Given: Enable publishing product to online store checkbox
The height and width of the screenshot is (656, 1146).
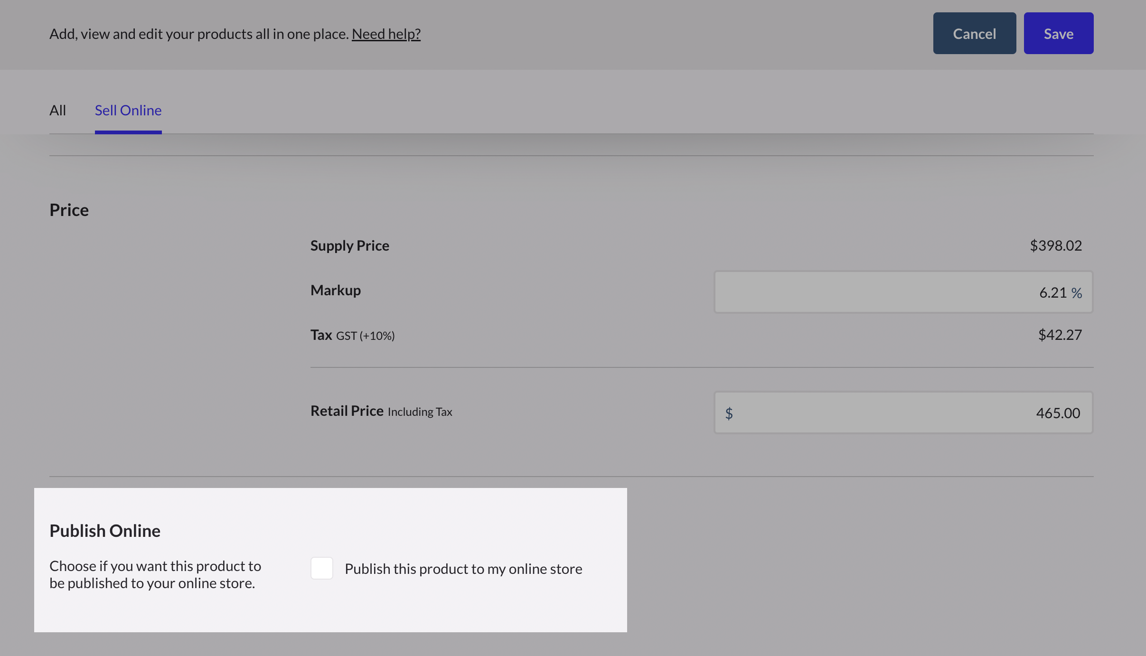Looking at the screenshot, I should (321, 568).
